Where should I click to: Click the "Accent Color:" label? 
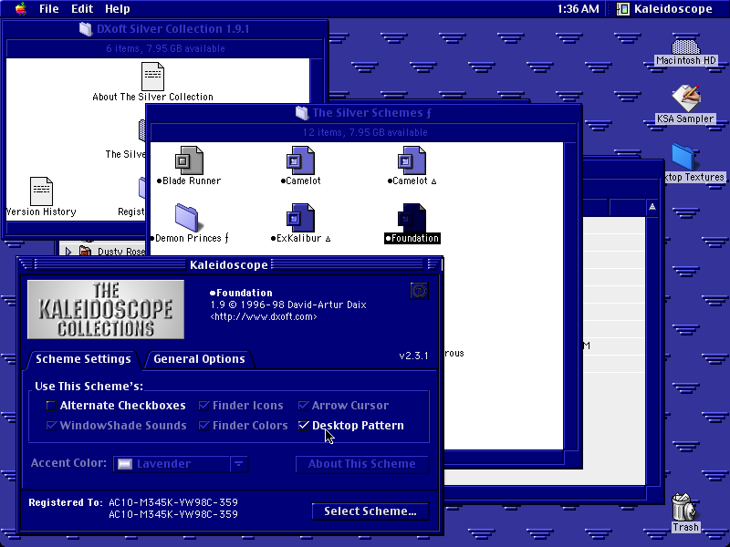[x=68, y=463]
